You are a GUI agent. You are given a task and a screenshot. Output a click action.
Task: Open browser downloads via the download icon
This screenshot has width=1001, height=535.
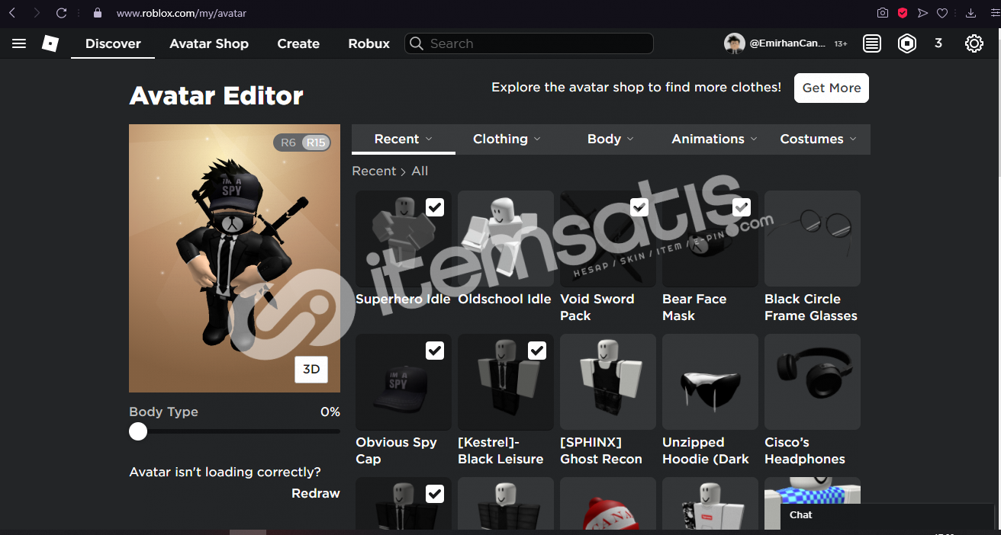pyautogui.click(x=971, y=13)
